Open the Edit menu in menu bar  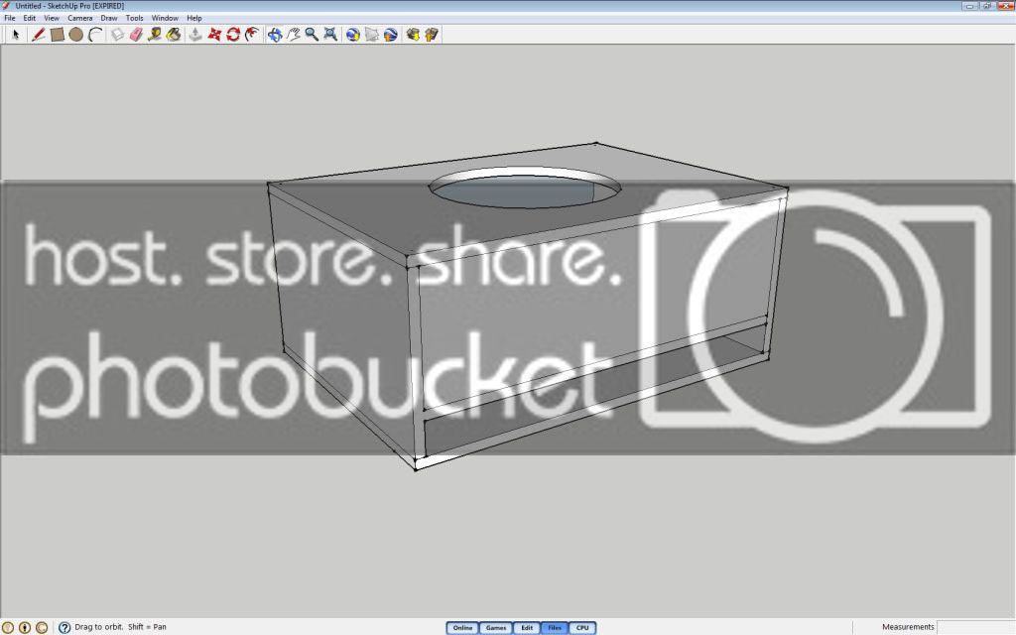click(30, 18)
